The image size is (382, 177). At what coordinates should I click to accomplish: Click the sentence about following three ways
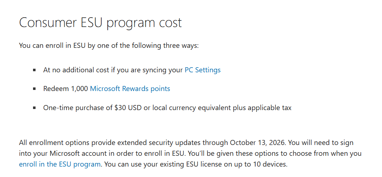tap(109, 46)
